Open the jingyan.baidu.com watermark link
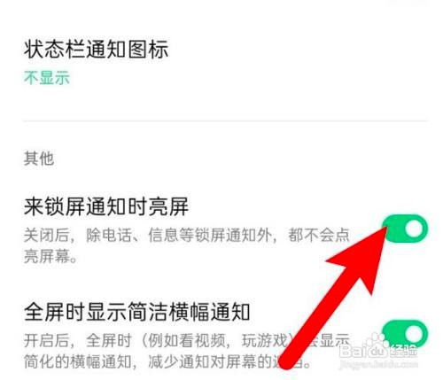The width and height of the screenshot is (443, 380). coord(379,364)
